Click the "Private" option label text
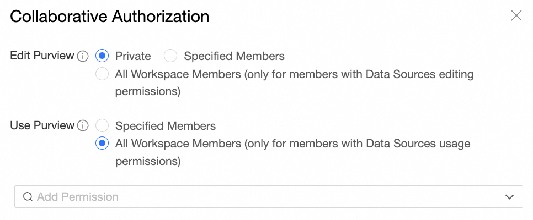This screenshot has height=220, width=533. tap(133, 56)
